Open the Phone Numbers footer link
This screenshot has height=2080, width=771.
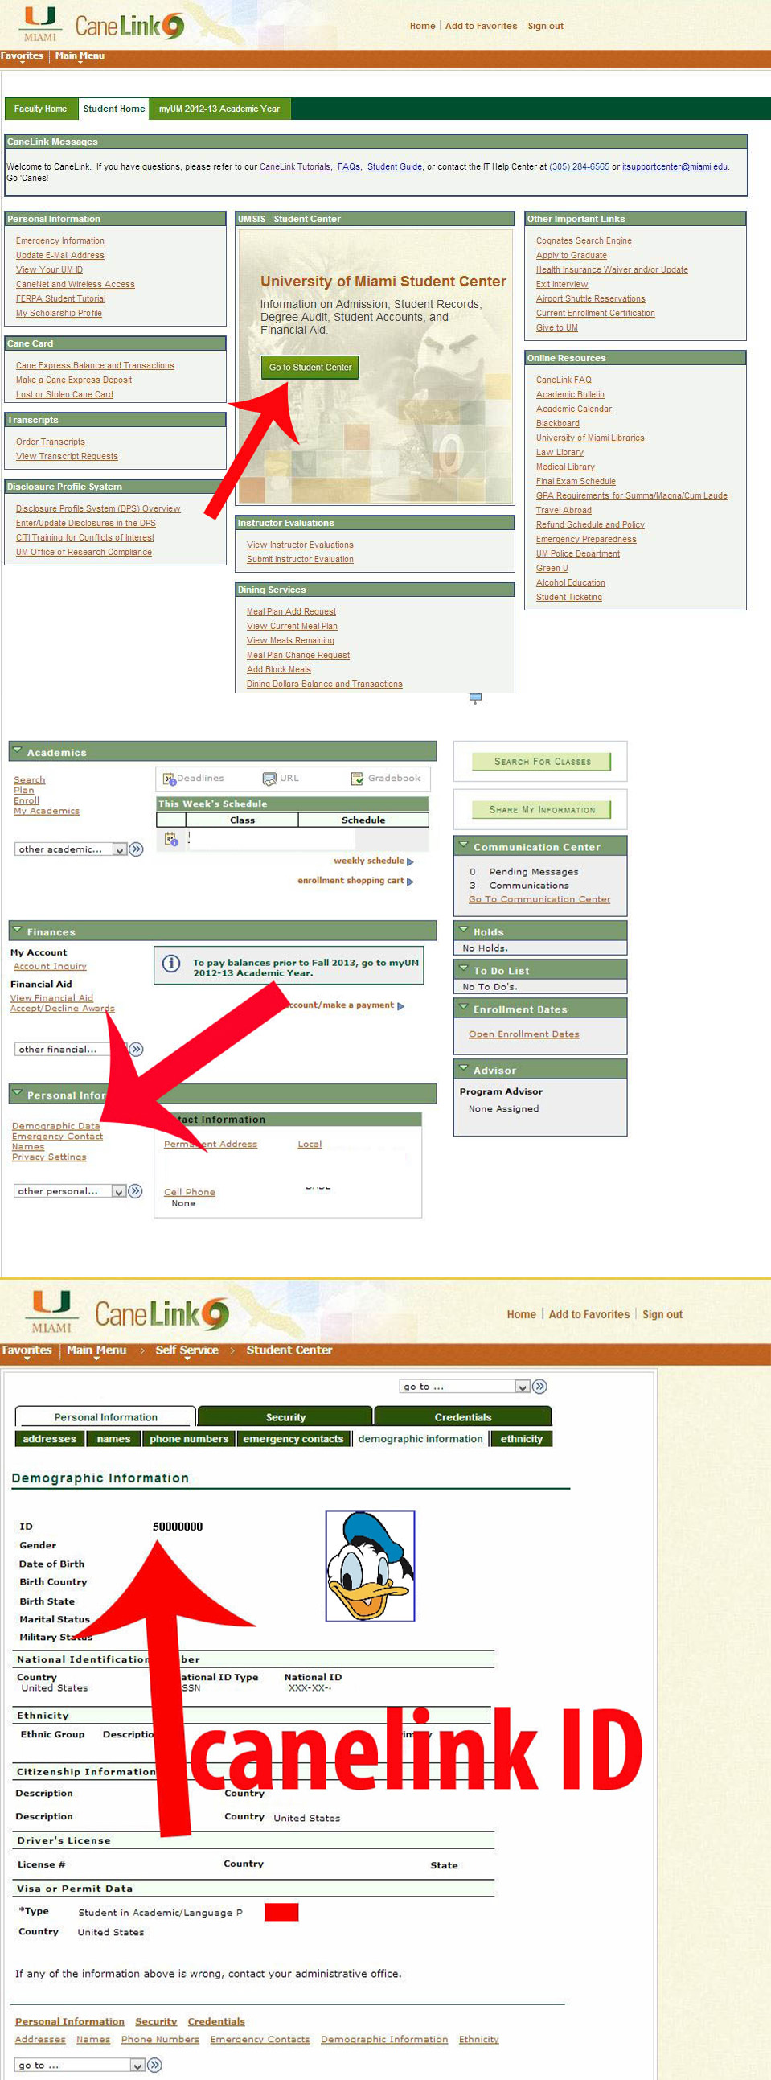click(160, 2040)
